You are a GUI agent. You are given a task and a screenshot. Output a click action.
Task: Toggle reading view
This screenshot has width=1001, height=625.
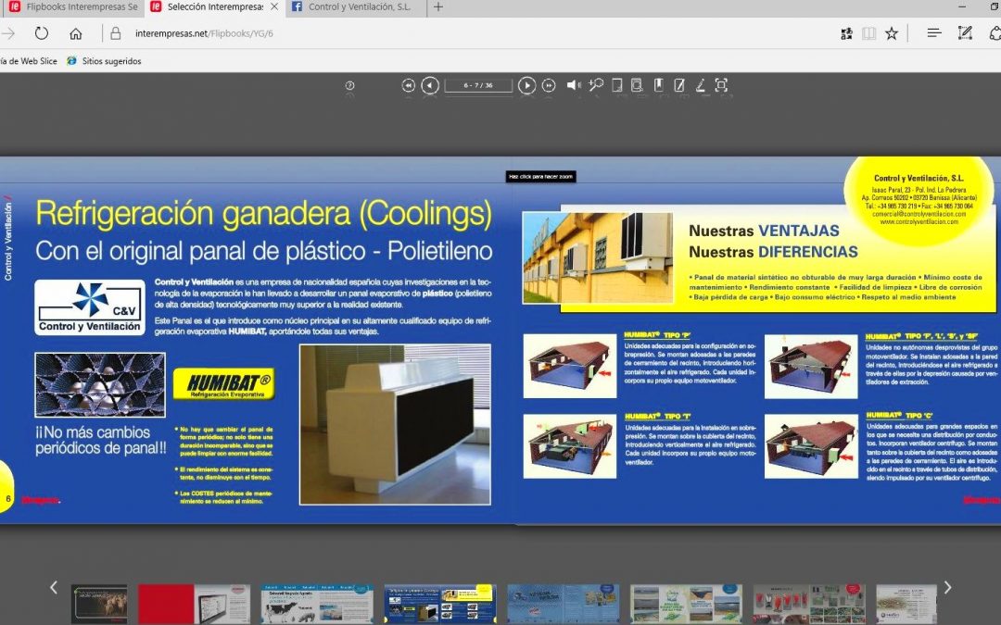(x=868, y=34)
